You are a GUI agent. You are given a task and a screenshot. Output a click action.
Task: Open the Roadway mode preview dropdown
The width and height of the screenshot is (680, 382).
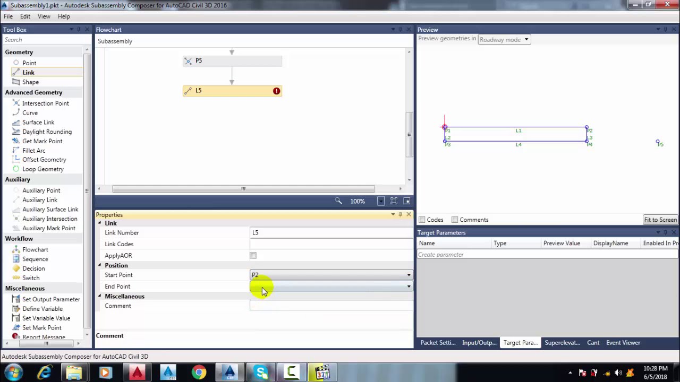pos(504,39)
